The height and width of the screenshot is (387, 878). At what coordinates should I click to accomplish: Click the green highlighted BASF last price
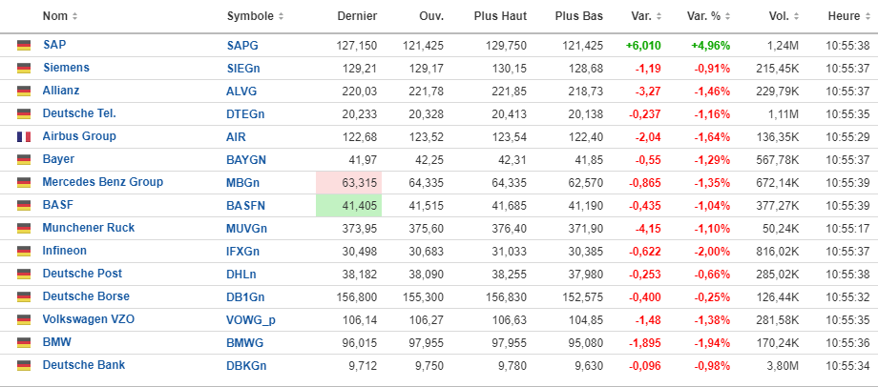point(348,205)
